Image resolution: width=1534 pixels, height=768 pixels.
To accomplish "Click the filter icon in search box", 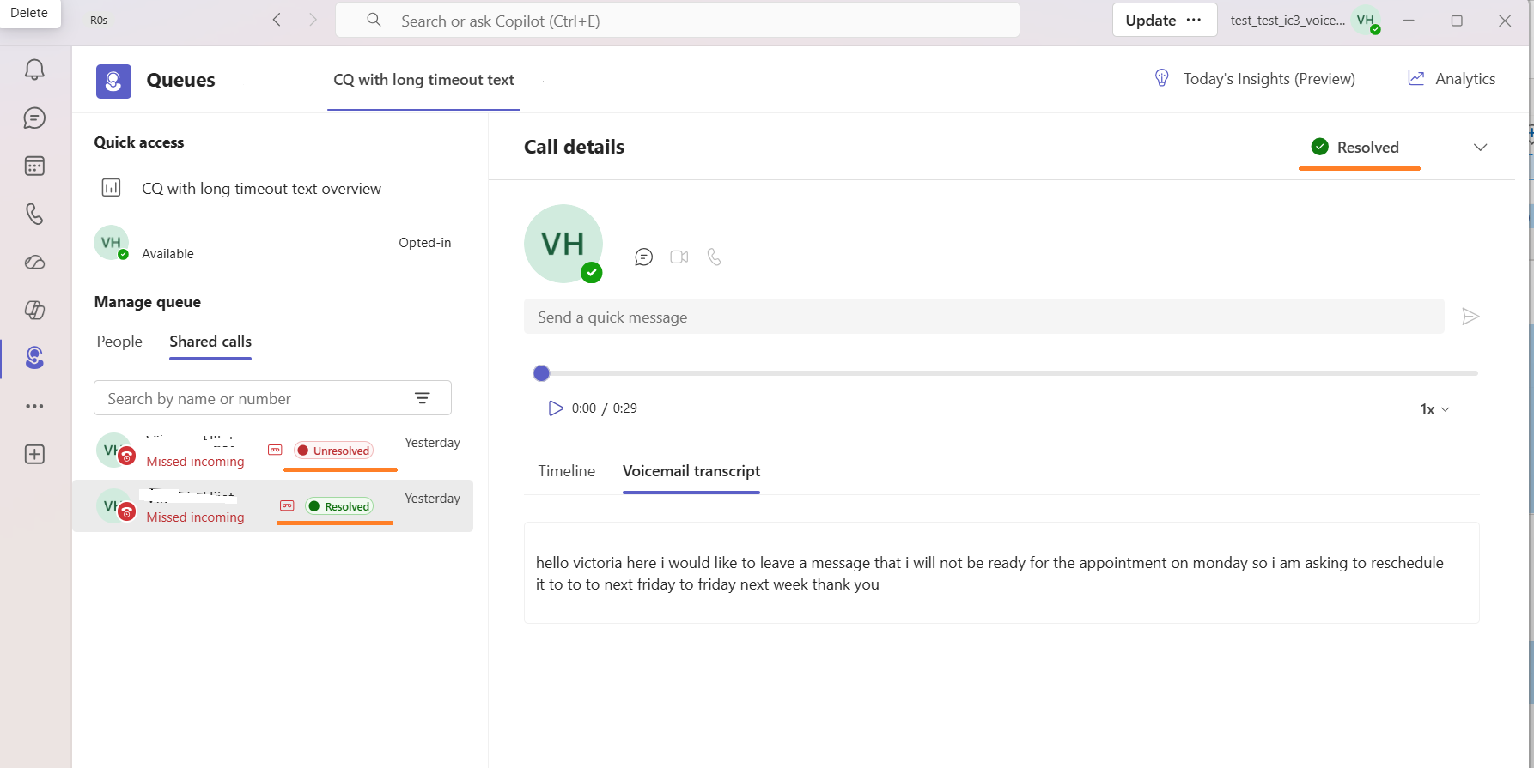I will click(x=422, y=398).
